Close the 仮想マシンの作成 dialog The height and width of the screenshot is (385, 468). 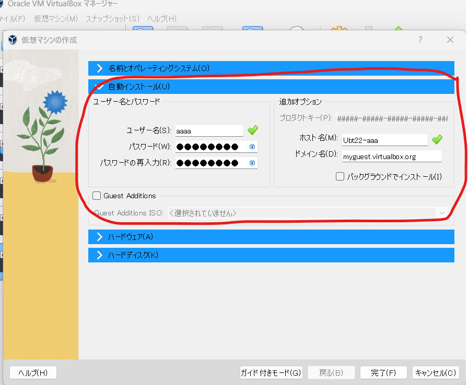450,40
